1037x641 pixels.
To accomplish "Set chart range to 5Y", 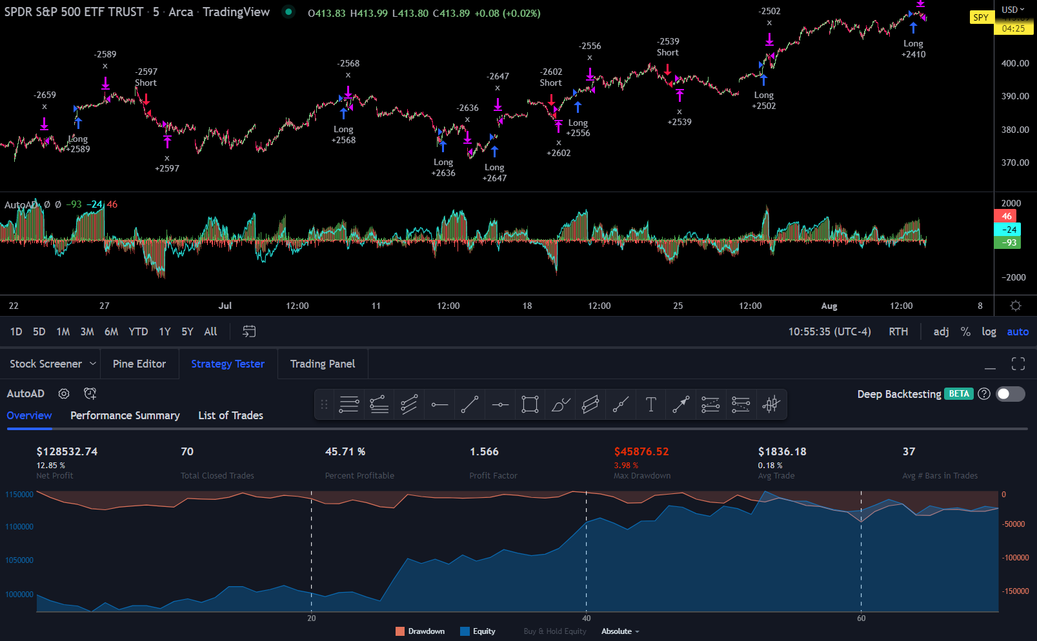I will [187, 331].
